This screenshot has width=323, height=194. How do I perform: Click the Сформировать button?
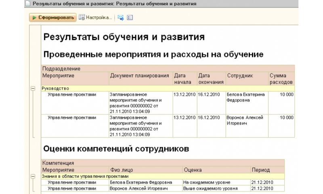tap(52, 17)
